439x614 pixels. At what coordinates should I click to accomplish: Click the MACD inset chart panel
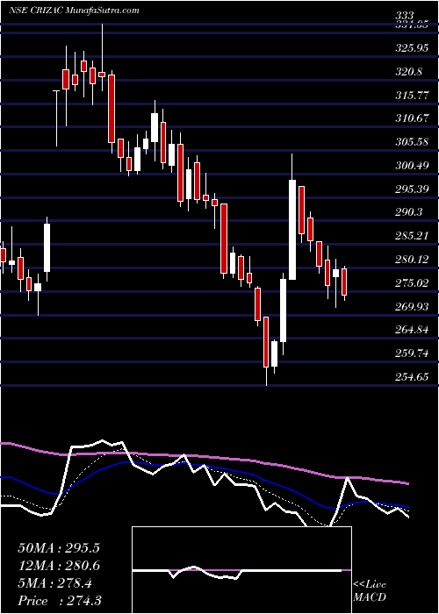point(241,570)
